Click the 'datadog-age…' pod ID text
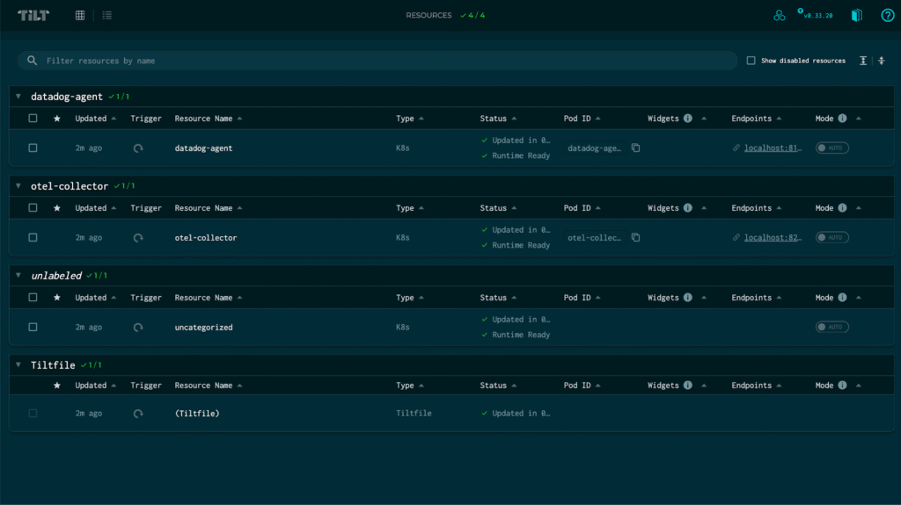 click(x=594, y=148)
